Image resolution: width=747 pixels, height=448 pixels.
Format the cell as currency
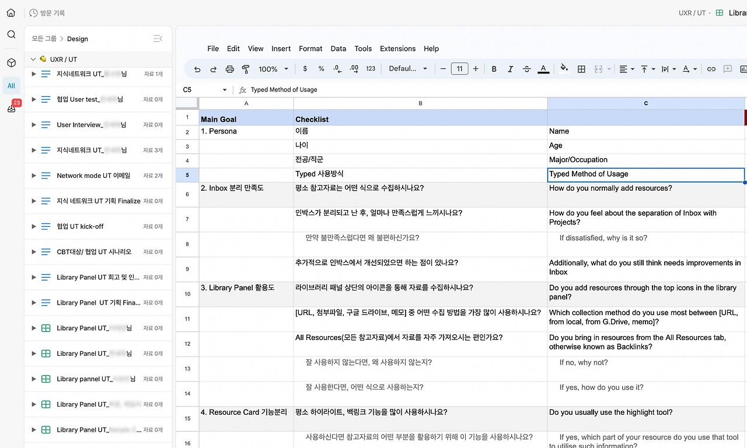tap(305, 69)
